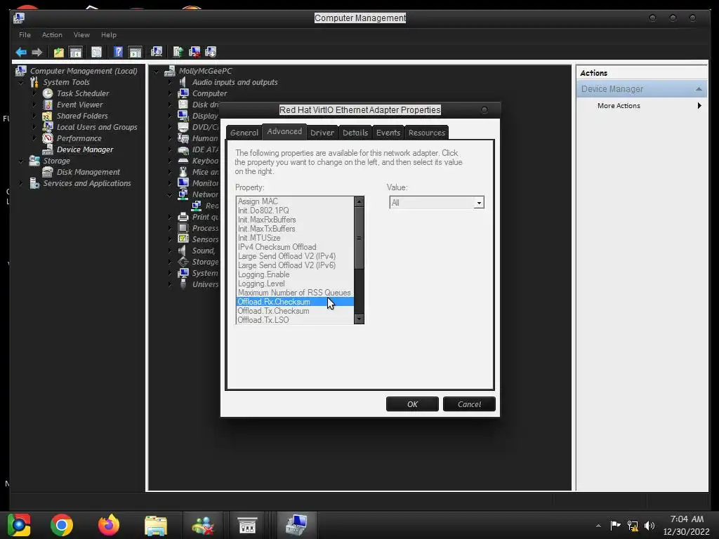
Task: Click Uninstall device toolbar icon
Action: click(194, 52)
